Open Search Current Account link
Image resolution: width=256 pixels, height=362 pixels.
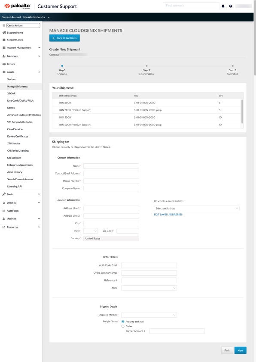pos(20,179)
